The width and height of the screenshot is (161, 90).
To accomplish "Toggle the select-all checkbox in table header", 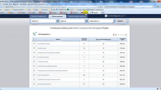I will coord(34,39).
